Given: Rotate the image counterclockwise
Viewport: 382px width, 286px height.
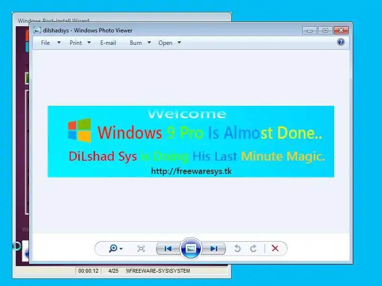Looking at the screenshot, I should [237, 248].
